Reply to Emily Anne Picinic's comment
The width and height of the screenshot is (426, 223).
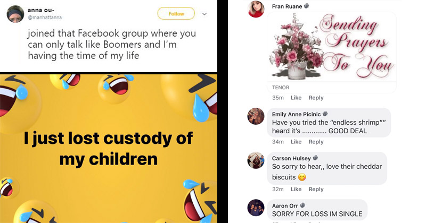(x=316, y=142)
